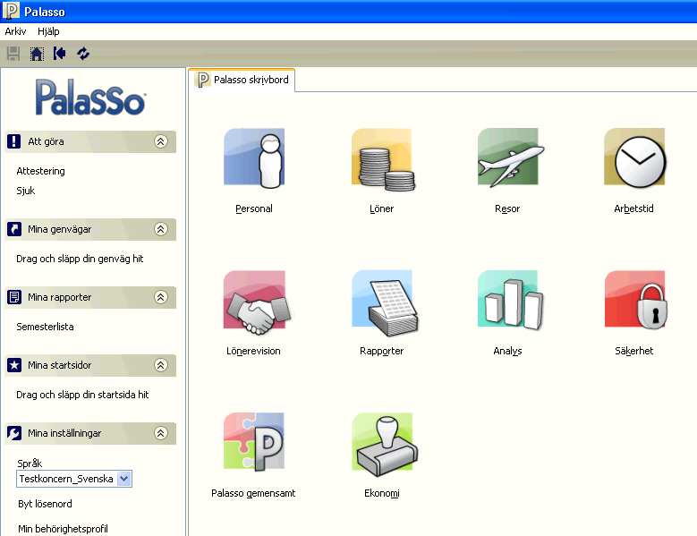Screen dimensions: 697x536
Task: Click the Löner label text
Action: point(381,208)
